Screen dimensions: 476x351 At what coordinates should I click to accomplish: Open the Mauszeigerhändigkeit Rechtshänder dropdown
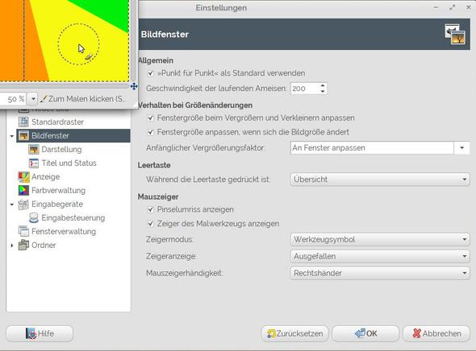[x=380, y=273]
